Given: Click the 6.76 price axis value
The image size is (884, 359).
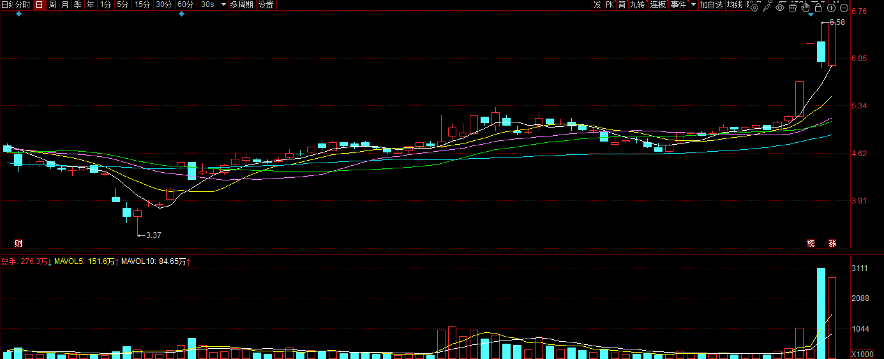Looking at the screenshot, I should [859, 11].
